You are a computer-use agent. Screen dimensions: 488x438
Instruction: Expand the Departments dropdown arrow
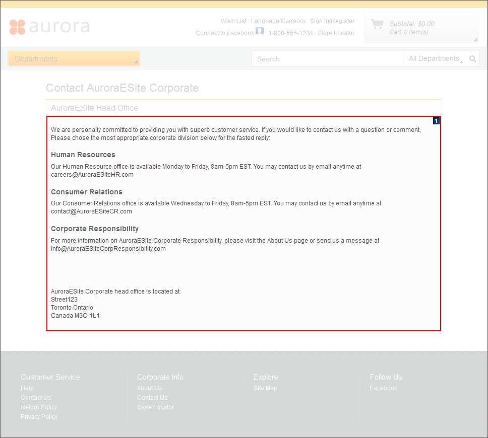click(135, 61)
